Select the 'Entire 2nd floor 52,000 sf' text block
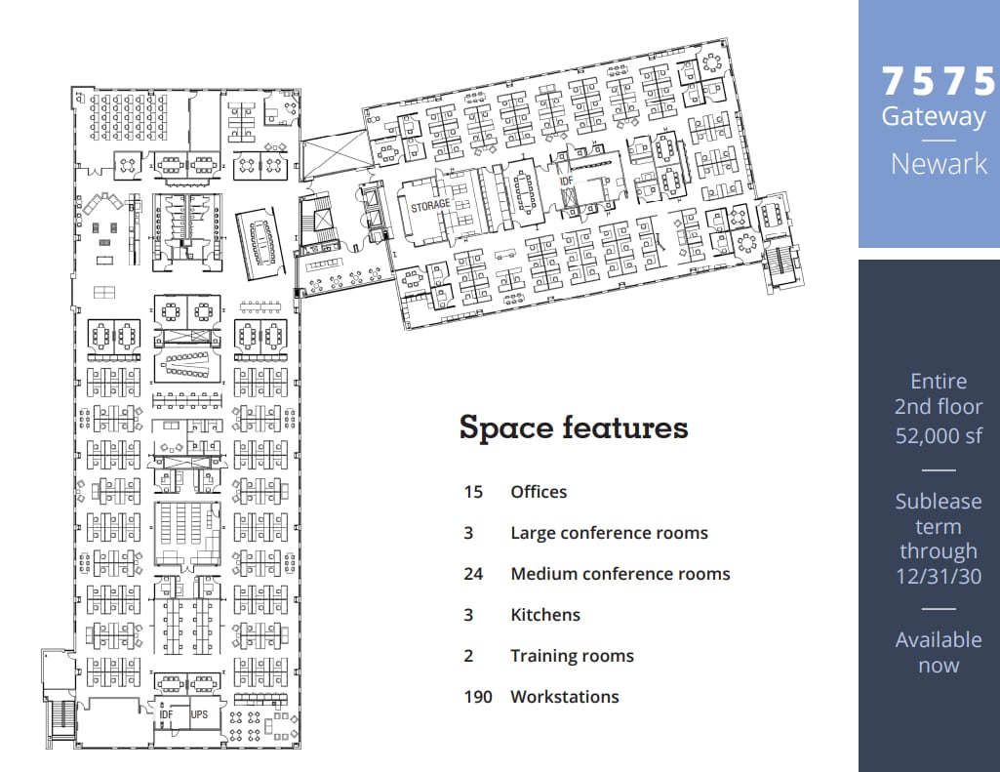Image resolution: width=1000 pixels, height=772 pixels. [x=936, y=407]
